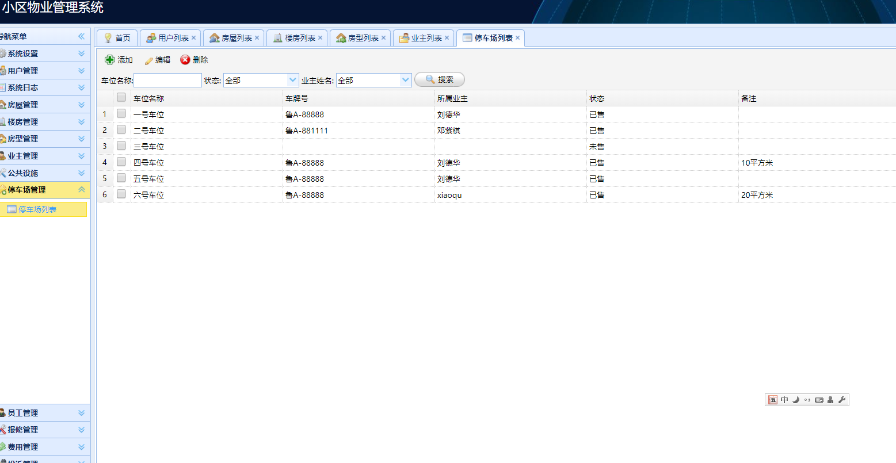Click the IME moon icon
Screen dimensions: 896x463
click(x=796, y=400)
